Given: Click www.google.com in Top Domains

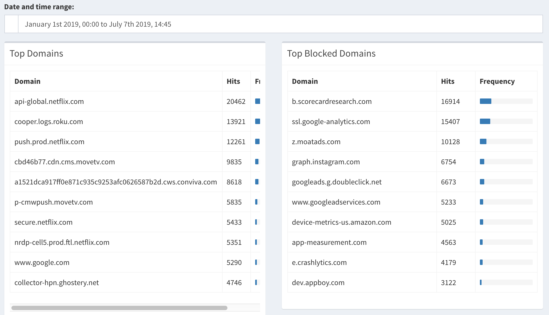Looking at the screenshot, I should click(42, 262).
